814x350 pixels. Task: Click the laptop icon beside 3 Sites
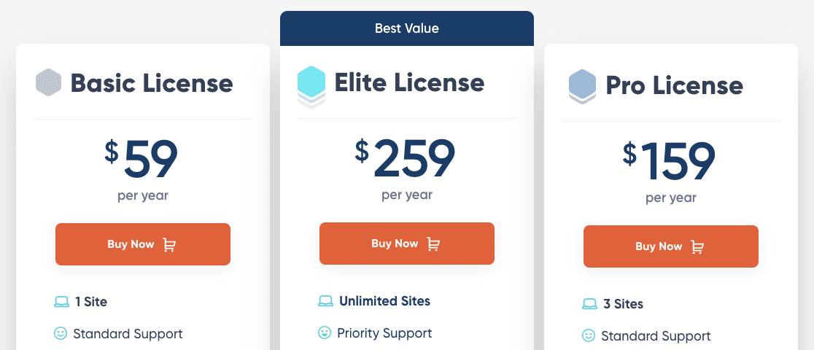tap(590, 304)
